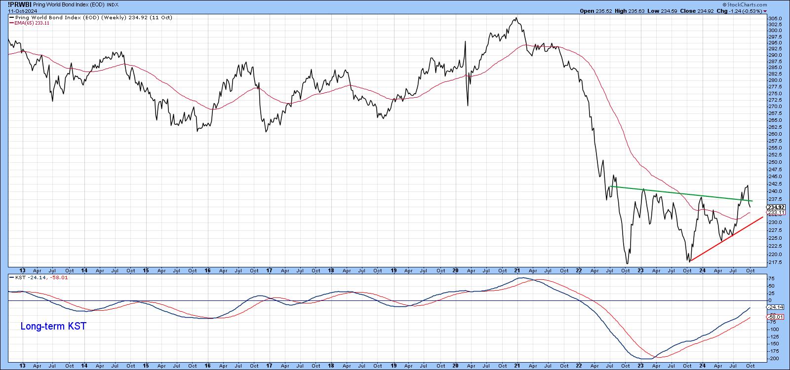Click the 300.0 label on the price axis
Viewport: 790px width, 370px height.
tap(776, 31)
